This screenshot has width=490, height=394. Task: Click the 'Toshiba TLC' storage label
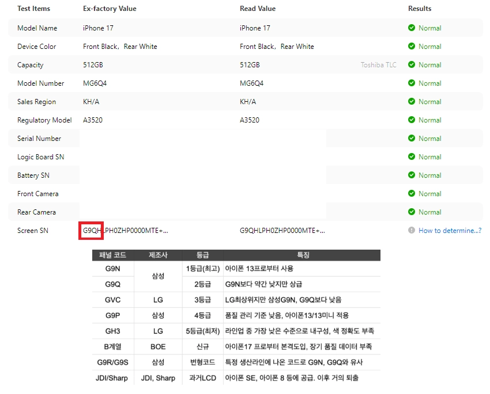[378, 65]
